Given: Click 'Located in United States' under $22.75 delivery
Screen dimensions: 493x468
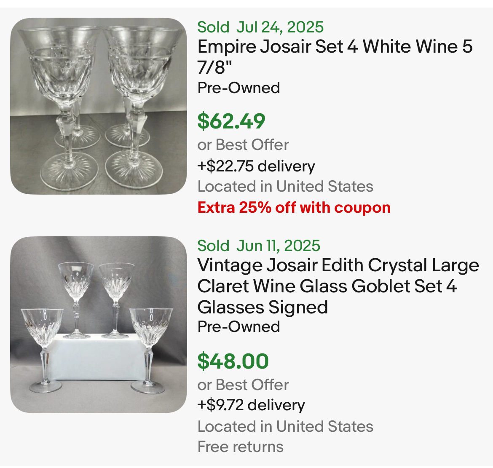Looking at the screenshot, I should [x=285, y=186].
